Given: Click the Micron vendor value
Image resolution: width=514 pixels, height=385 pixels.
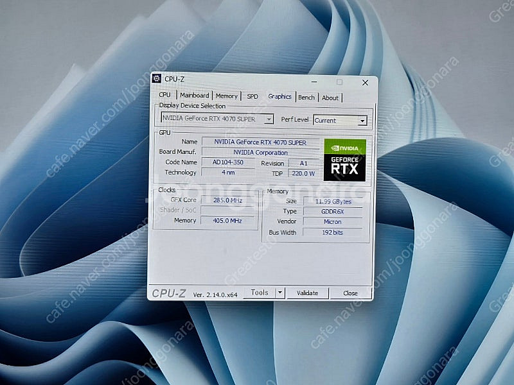Looking at the screenshot, I should click(x=333, y=221).
